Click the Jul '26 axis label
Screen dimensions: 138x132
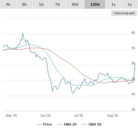click(78, 115)
